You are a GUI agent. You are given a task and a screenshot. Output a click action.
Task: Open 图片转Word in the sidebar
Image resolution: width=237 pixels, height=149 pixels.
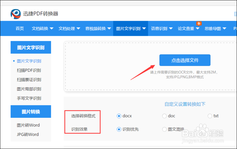tap(28, 125)
